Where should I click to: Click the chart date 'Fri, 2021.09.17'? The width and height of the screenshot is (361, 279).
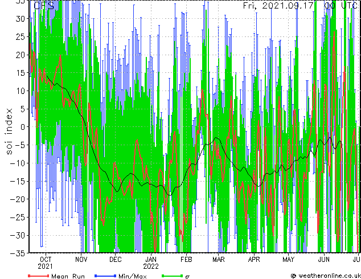[278, 5]
